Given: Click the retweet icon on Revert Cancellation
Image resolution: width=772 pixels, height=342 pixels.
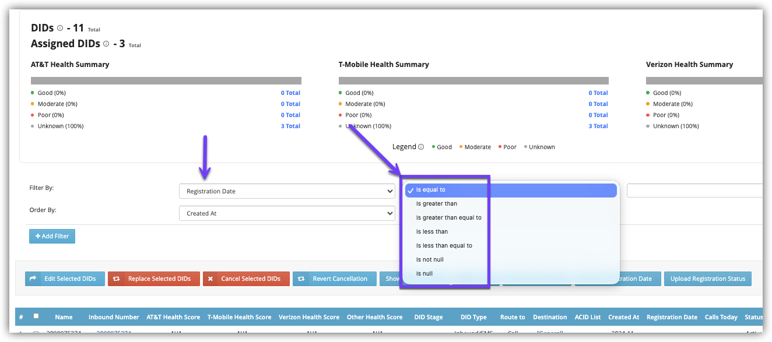Looking at the screenshot, I should [x=301, y=278].
